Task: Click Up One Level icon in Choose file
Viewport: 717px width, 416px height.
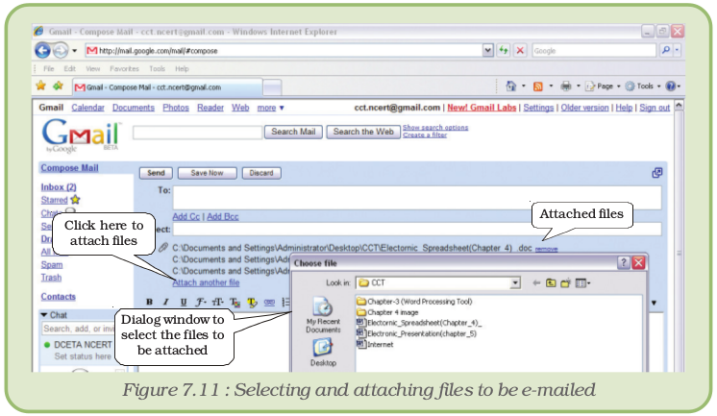Action: (551, 283)
